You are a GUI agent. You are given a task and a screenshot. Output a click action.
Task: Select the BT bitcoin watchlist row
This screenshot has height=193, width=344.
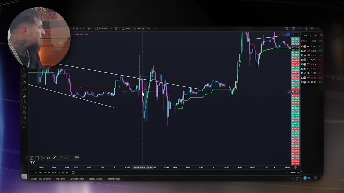(x=312, y=64)
